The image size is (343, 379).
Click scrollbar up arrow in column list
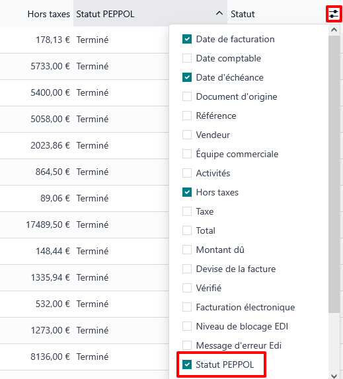tap(334, 30)
